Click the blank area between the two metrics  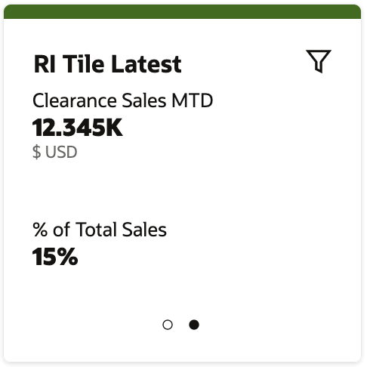(182, 190)
